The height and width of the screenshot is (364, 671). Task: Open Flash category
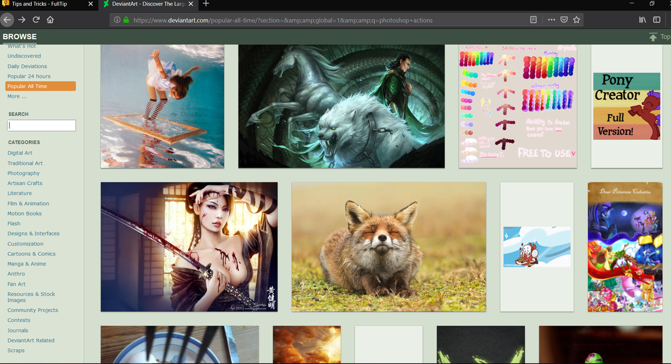[x=14, y=224]
